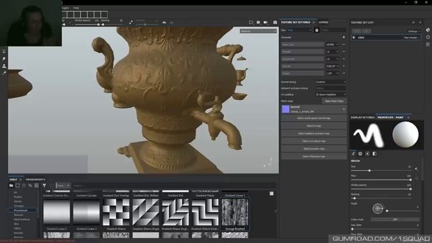Screen dimensions: 432x243
Task: Select the Clone stamp tool
Action: pos(4,66)
